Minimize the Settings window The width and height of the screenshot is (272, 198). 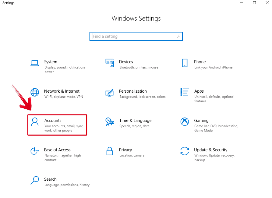(242, 3)
